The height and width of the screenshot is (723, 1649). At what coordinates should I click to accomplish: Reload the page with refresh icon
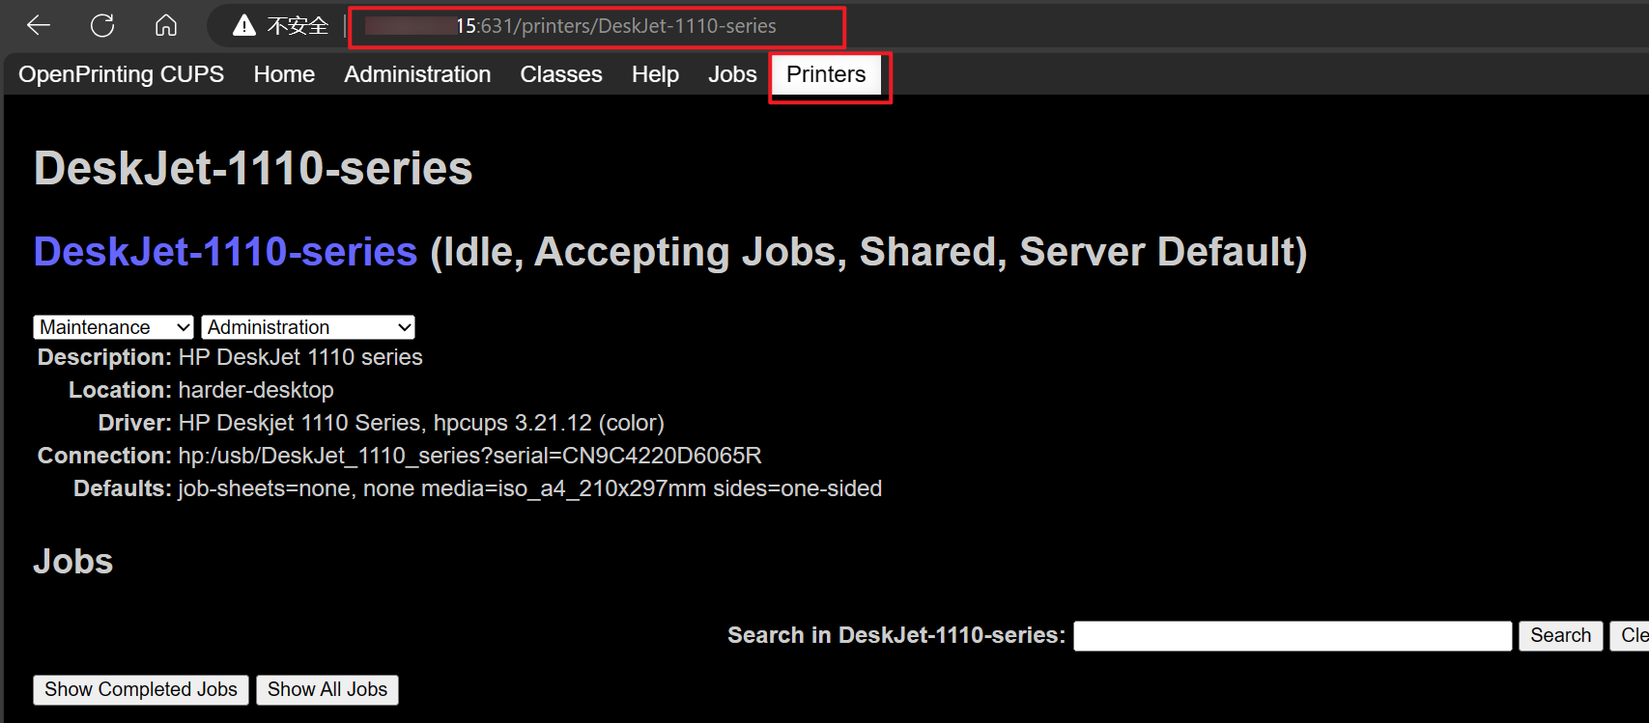click(x=102, y=26)
